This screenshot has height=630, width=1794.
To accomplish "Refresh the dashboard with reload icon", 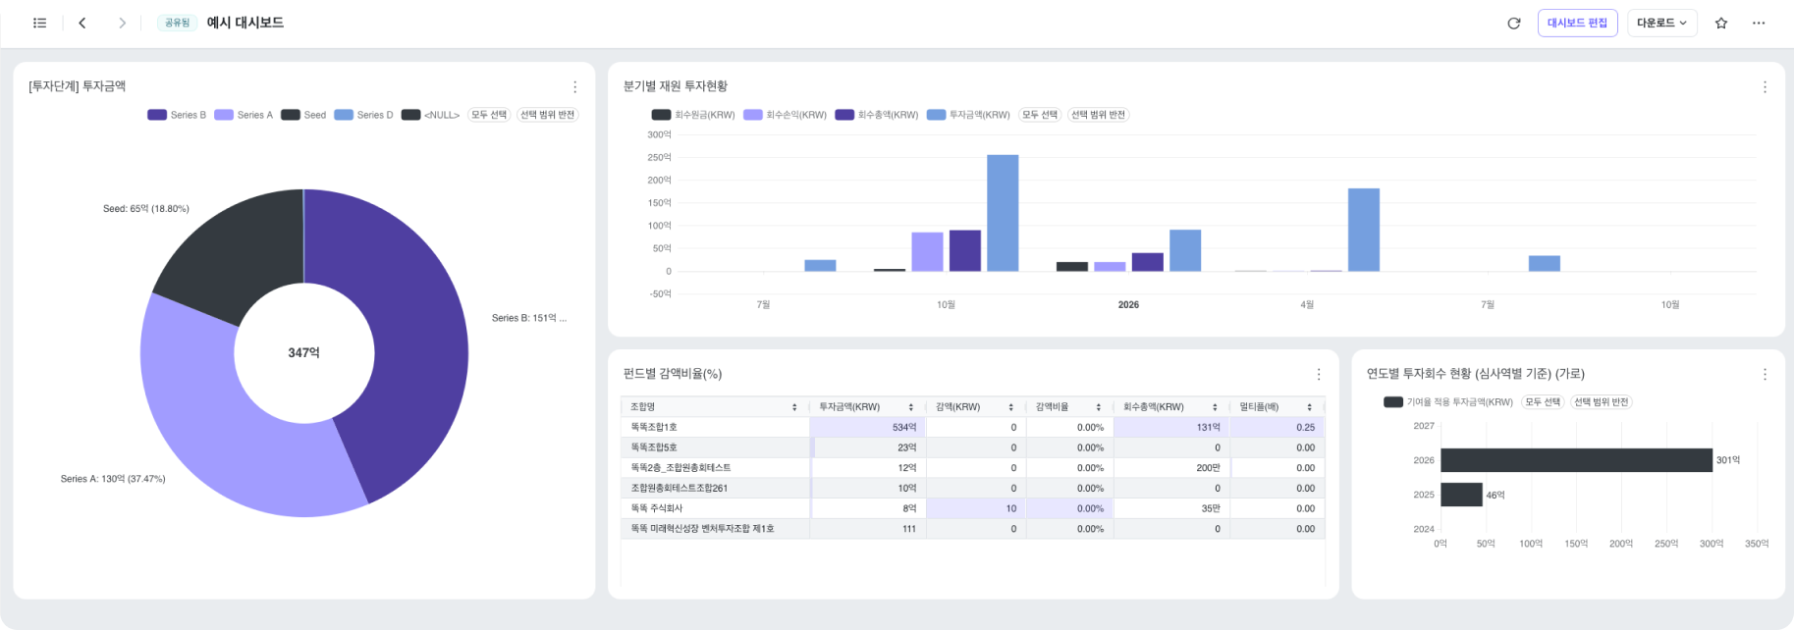I will click(1514, 23).
